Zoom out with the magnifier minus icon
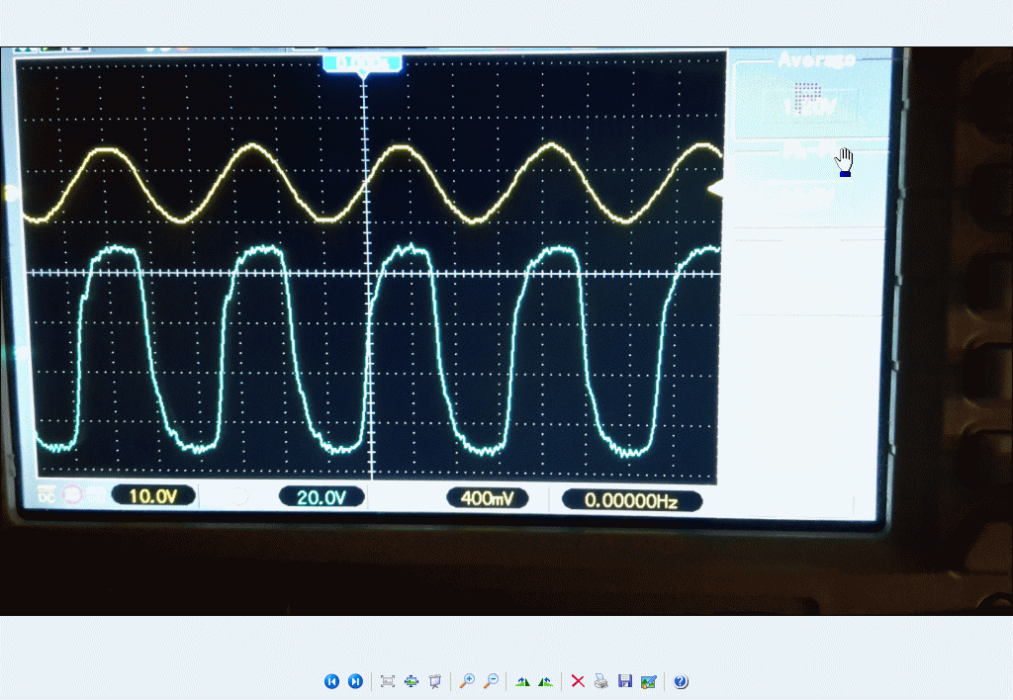Screen dimensions: 1013x700 pyautogui.click(x=490, y=681)
